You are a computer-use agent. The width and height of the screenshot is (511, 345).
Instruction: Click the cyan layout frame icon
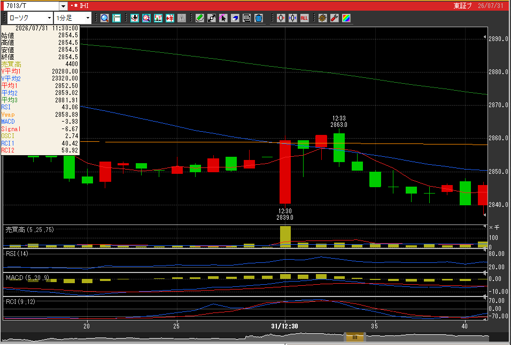point(117,18)
